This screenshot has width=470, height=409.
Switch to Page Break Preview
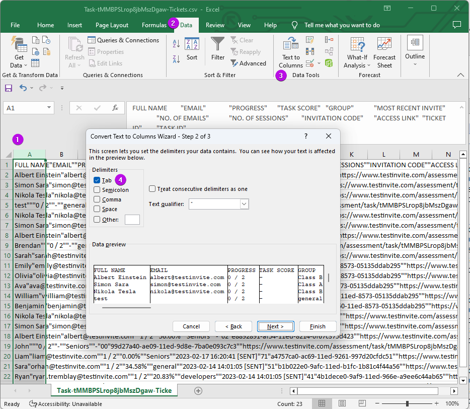pos(362,403)
